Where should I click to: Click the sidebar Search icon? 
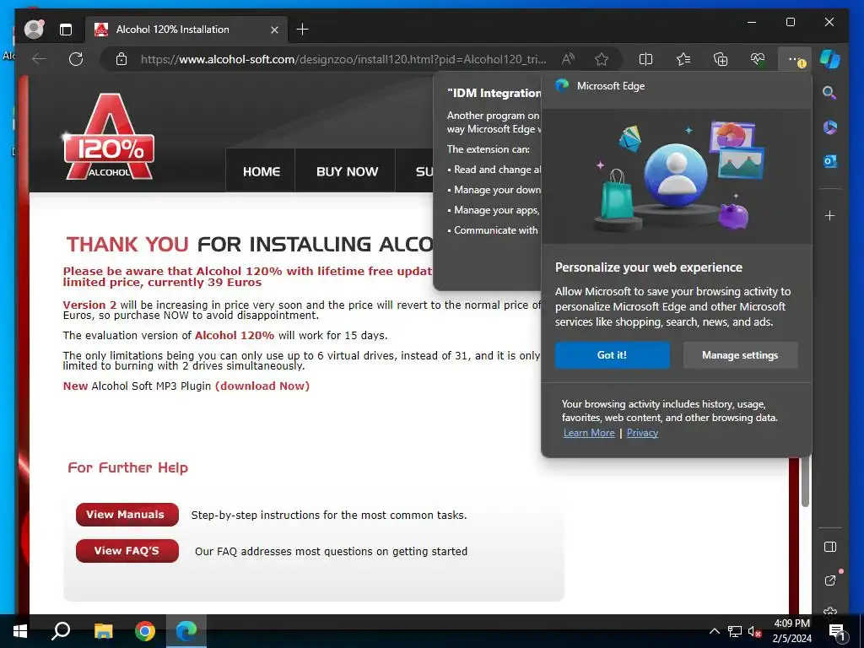829,93
